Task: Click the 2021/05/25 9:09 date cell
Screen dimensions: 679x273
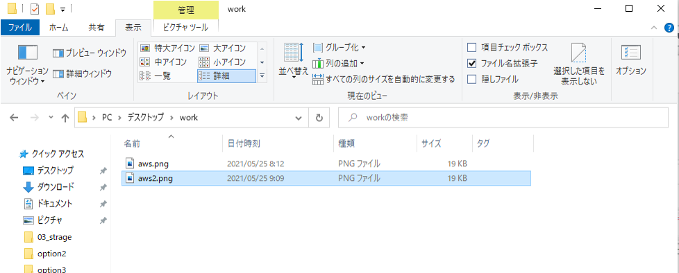Action: pos(255,178)
